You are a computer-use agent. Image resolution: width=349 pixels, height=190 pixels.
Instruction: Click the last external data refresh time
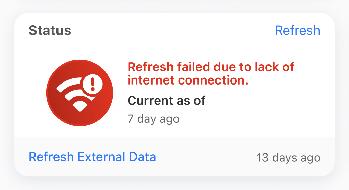pos(288,158)
